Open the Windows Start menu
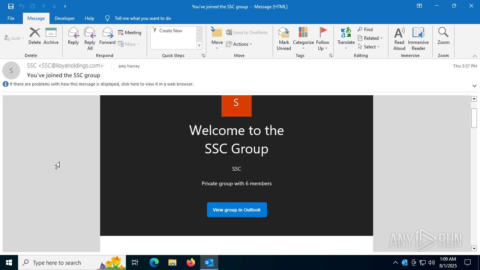The height and width of the screenshot is (270, 480). click(x=9, y=262)
